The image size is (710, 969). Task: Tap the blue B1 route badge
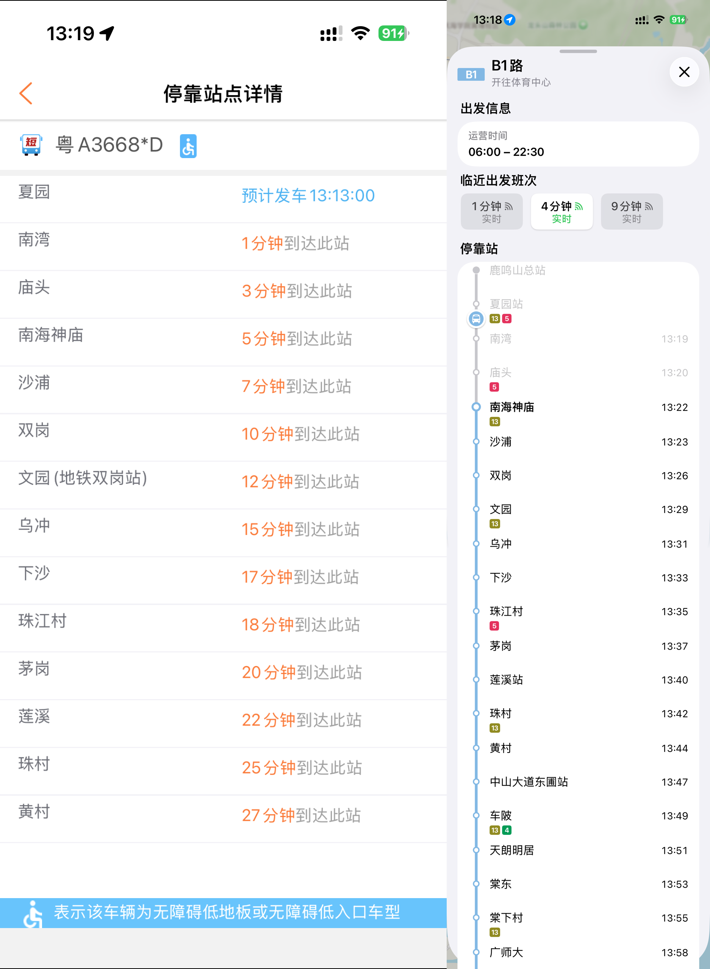[x=471, y=74]
